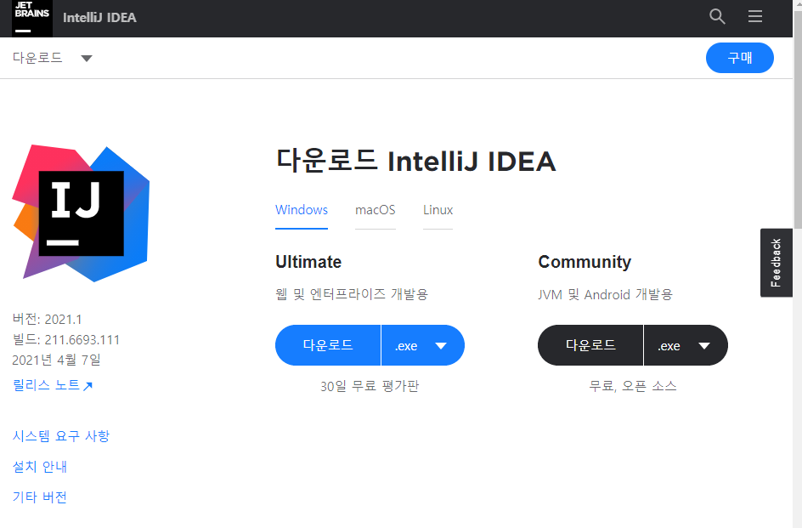Image resolution: width=802 pixels, height=528 pixels.
Task: Click the 다운로드 IntelliJ IDEA page heading
Action: coord(415,161)
